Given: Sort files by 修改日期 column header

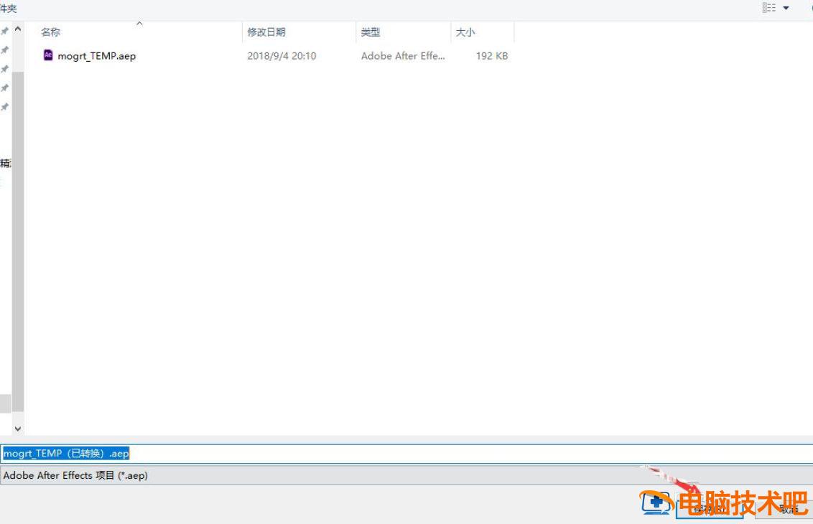Looking at the screenshot, I should [x=266, y=32].
